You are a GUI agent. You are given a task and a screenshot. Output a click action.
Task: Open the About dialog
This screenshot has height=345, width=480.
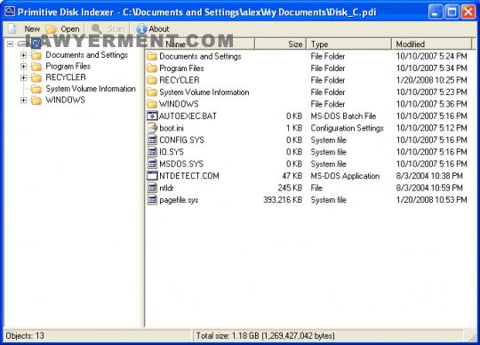coord(153,29)
